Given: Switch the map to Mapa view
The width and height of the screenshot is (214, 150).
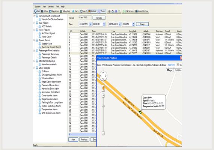Looking at the screenshot, I should click(170, 70).
